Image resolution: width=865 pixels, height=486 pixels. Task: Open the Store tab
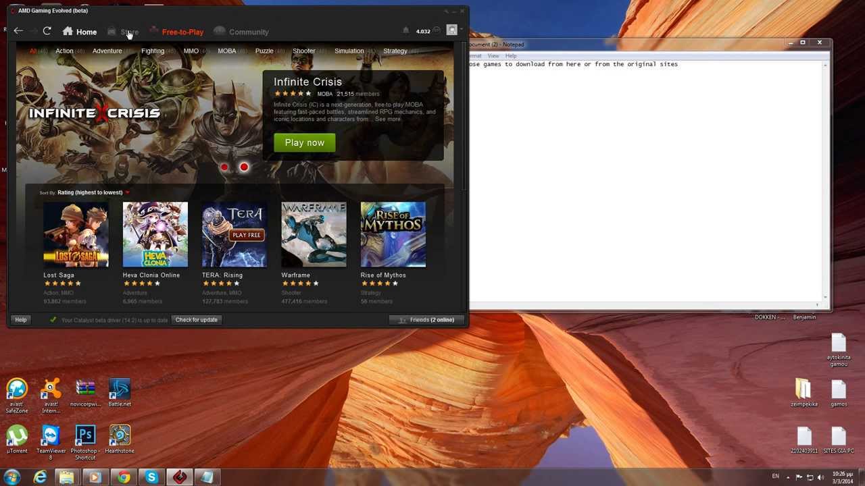tap(122, 32)
